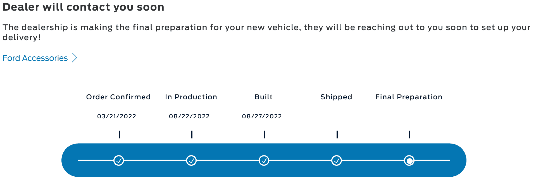Click the tick mark under Order Confirmed

tap(119, 135)
